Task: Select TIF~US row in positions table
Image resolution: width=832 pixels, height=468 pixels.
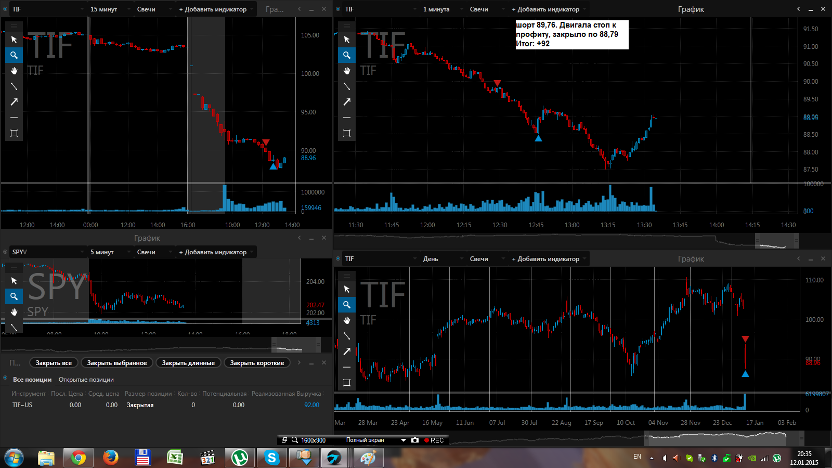Action: pyautogui.click(x=166, y=405)
